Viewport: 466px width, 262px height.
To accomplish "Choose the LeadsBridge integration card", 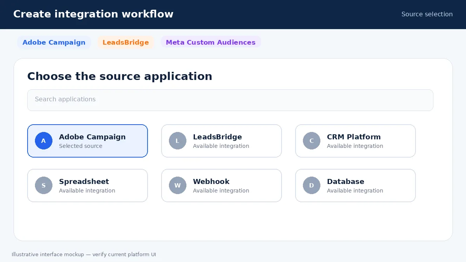I will coord(221,141).
